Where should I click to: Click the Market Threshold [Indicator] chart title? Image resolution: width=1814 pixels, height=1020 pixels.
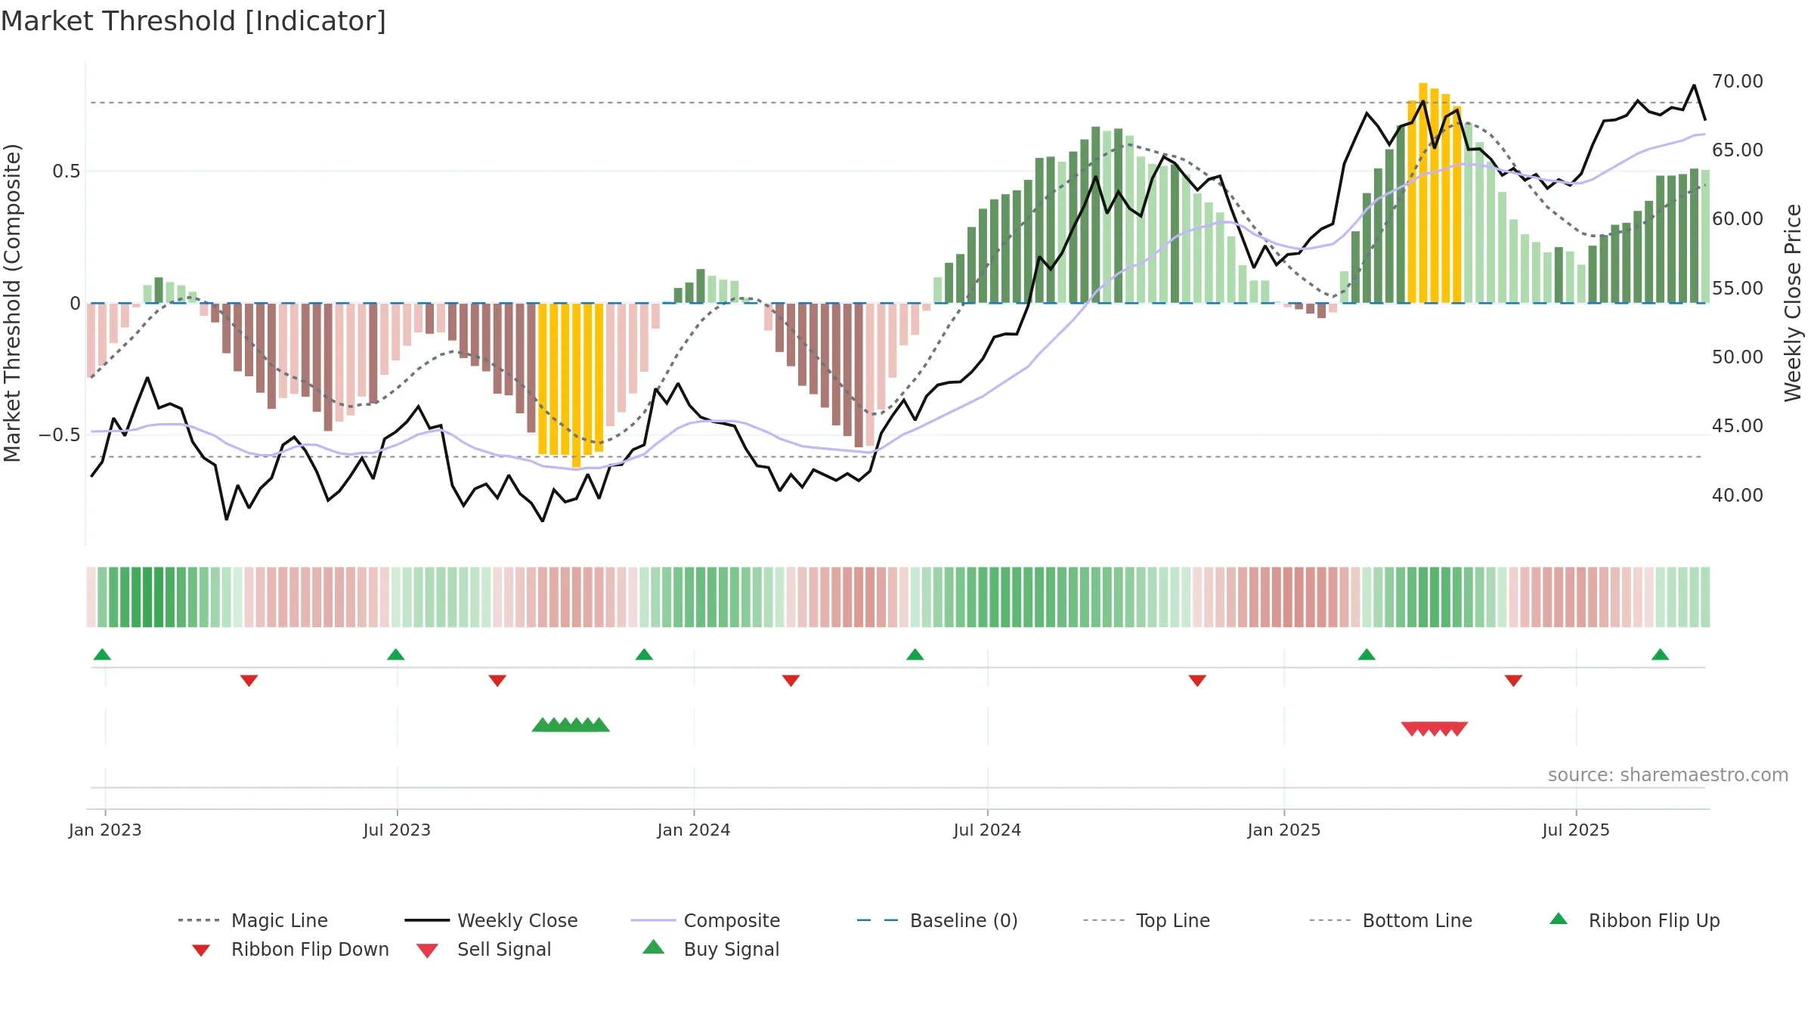193,21
